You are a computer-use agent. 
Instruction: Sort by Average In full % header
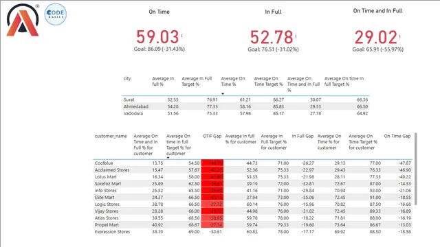163,81
